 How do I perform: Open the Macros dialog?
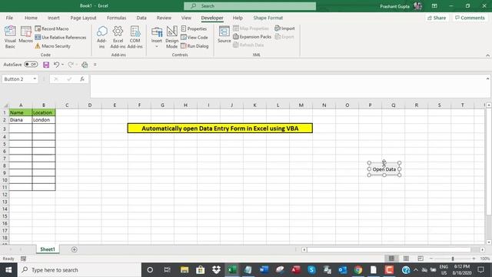[x=25, y=35]
